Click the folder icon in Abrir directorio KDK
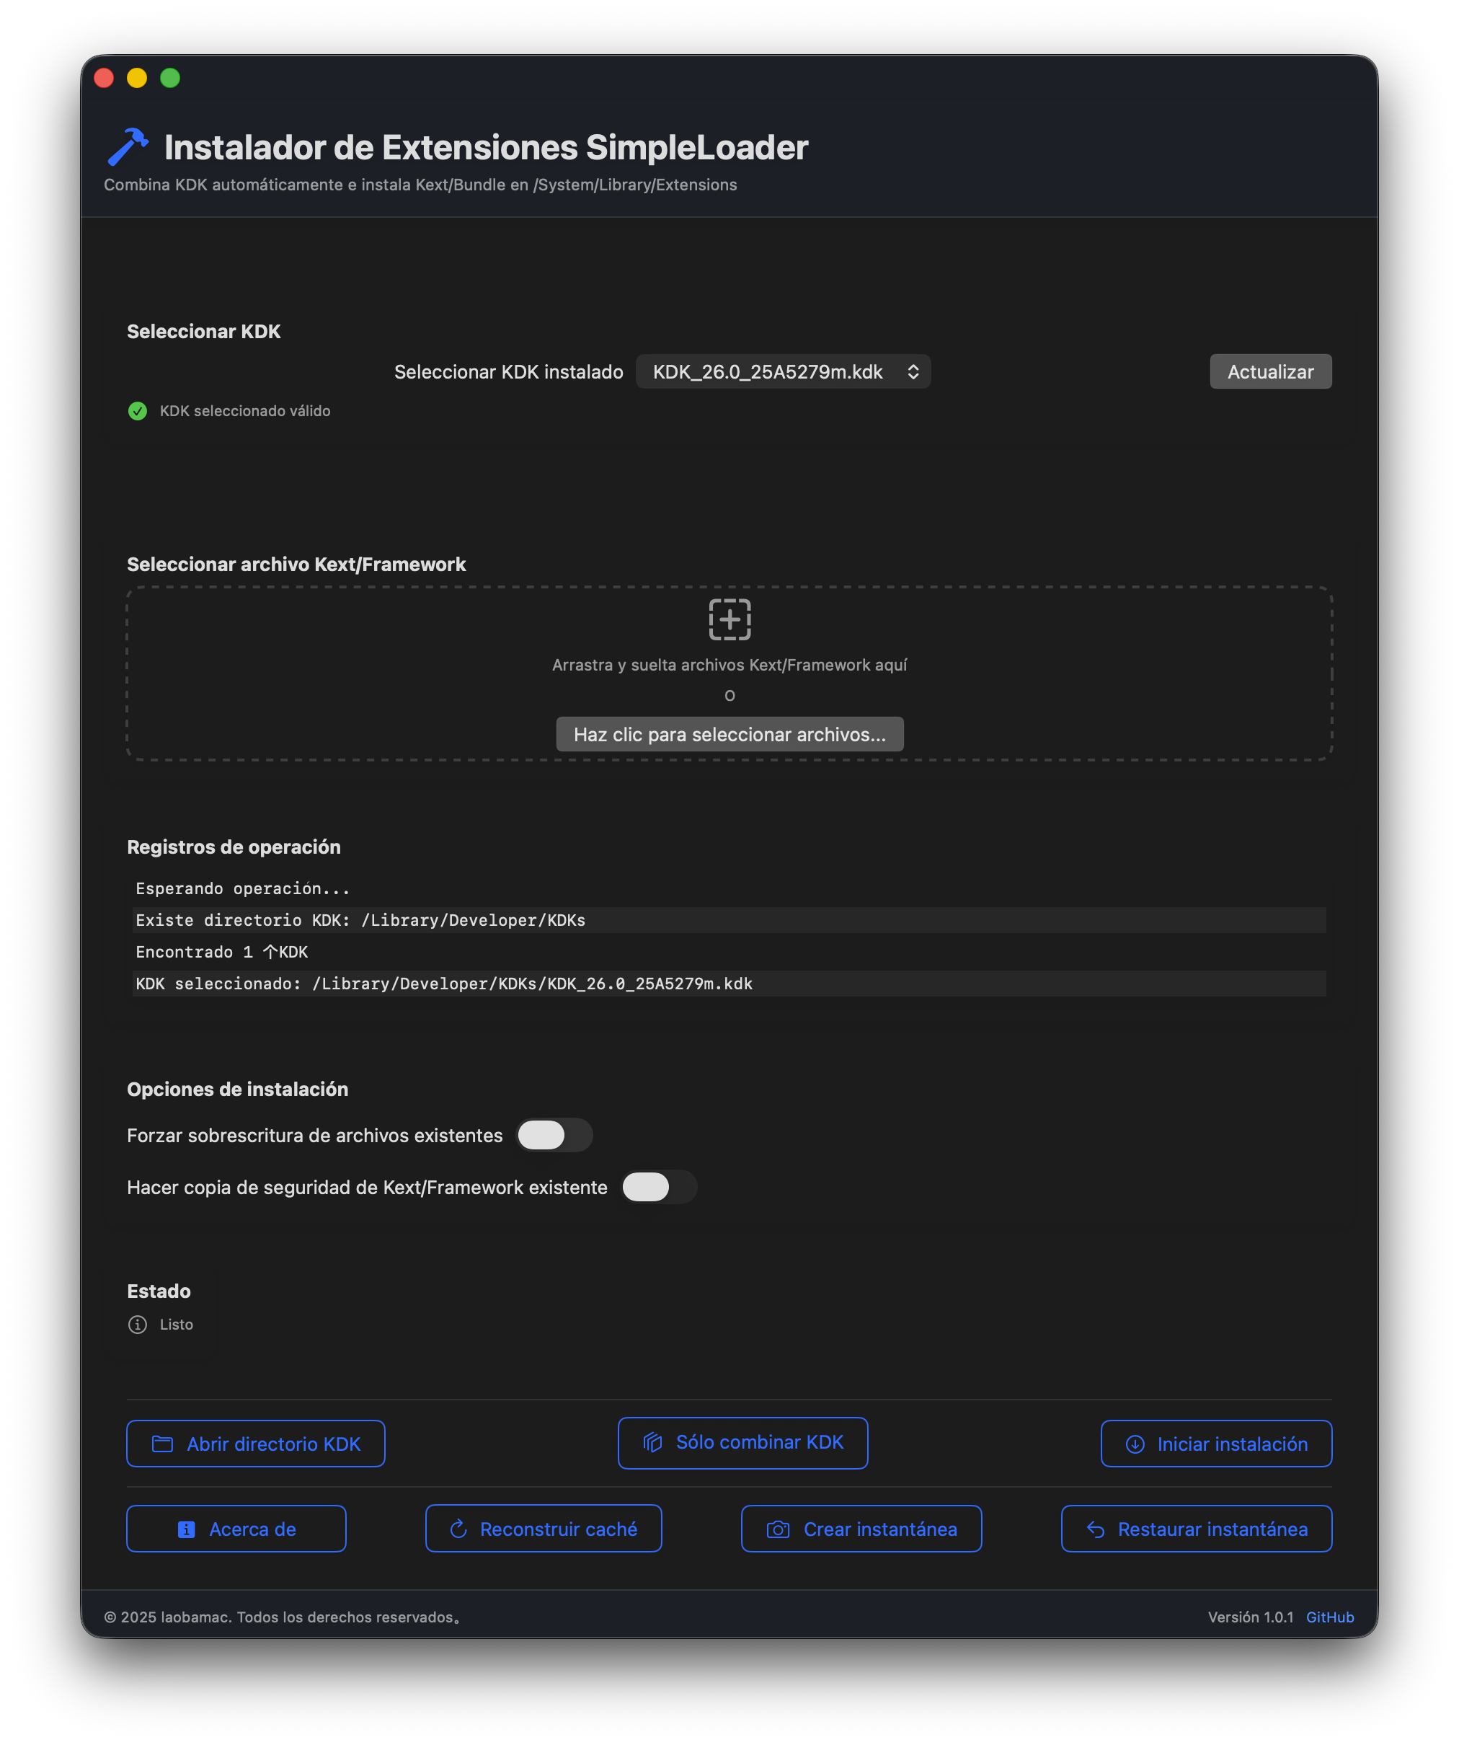The height and width of the screenshot is (1745, 1459). (163, 1444)
